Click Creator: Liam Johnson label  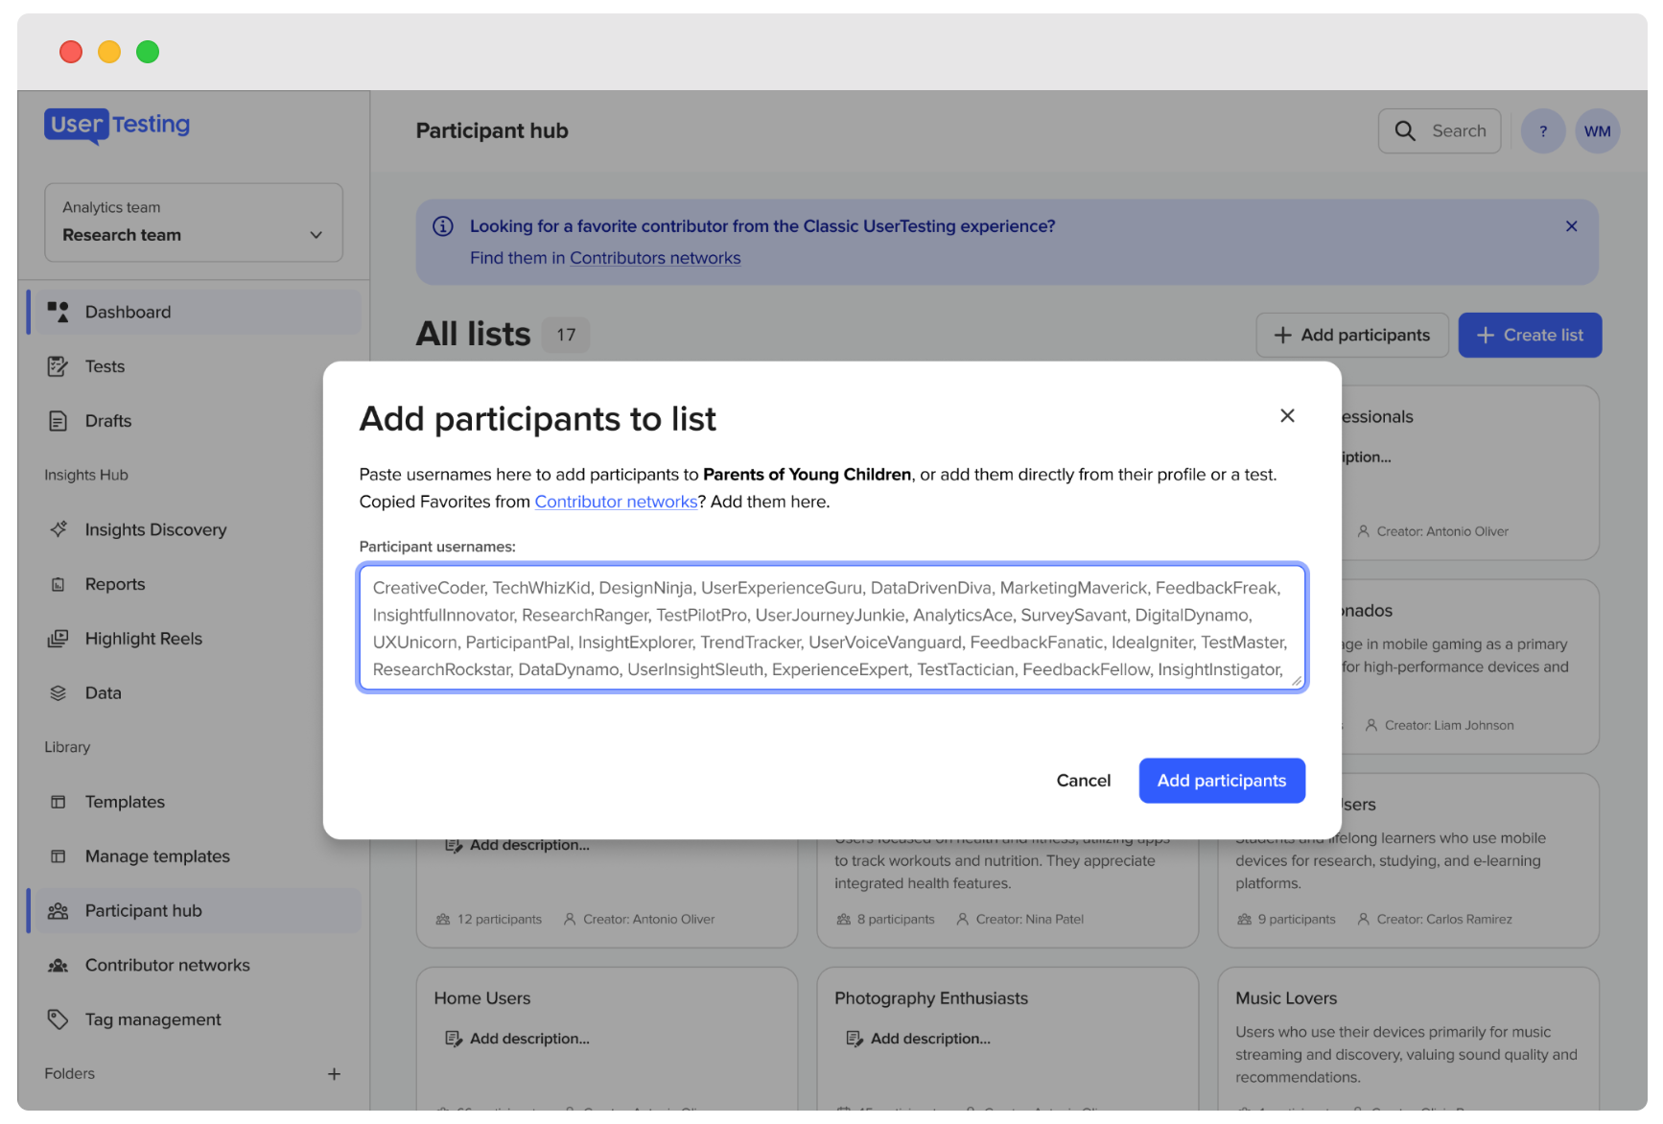click(x=1440, y=725)
